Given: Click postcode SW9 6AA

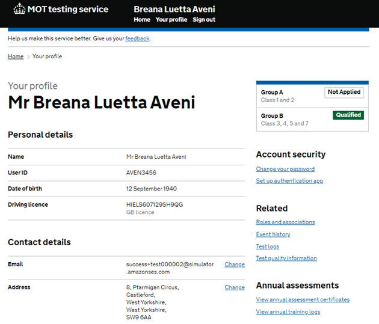Looking at the screenshot, I should pyautogui.click(x=139, y=317).
